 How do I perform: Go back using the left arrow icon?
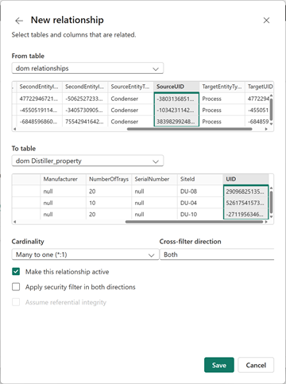19,21
